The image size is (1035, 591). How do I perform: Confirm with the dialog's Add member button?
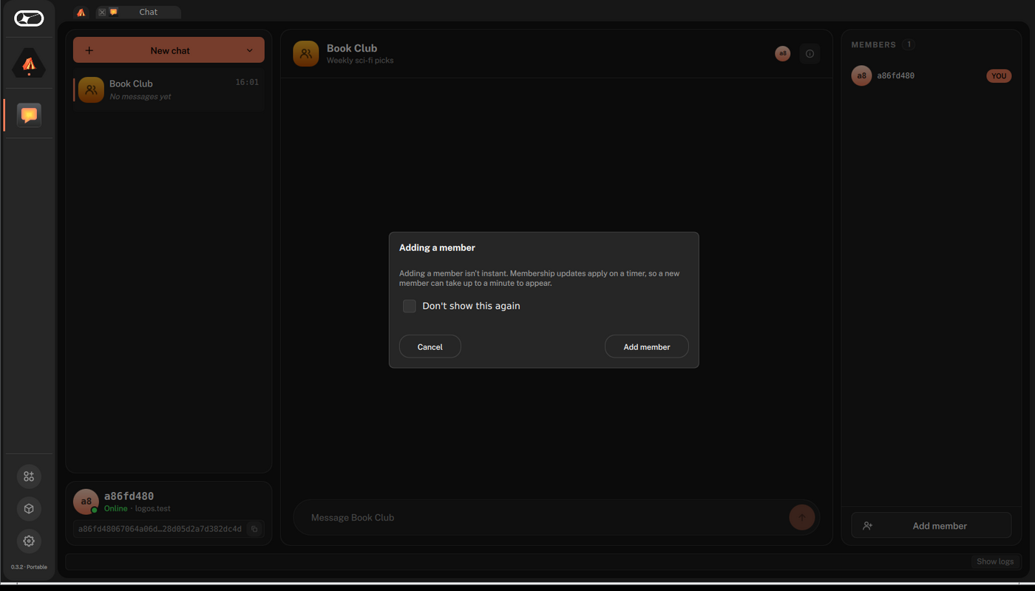pos(647,346)
